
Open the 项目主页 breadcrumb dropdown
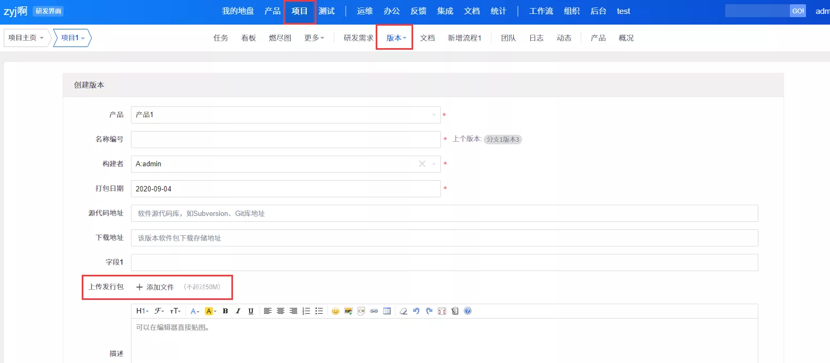26,38
